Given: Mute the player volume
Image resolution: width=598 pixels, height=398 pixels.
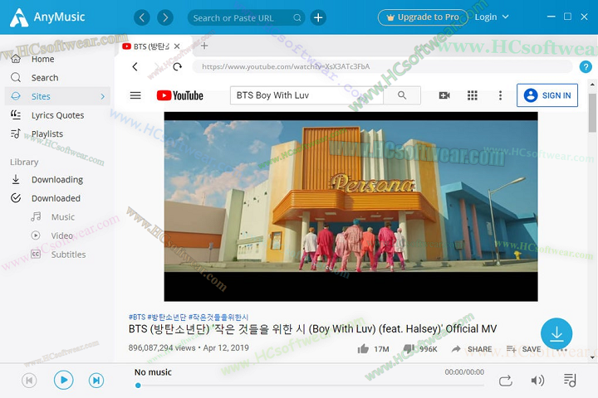Looking at the screenshot, I should [537, 381].
